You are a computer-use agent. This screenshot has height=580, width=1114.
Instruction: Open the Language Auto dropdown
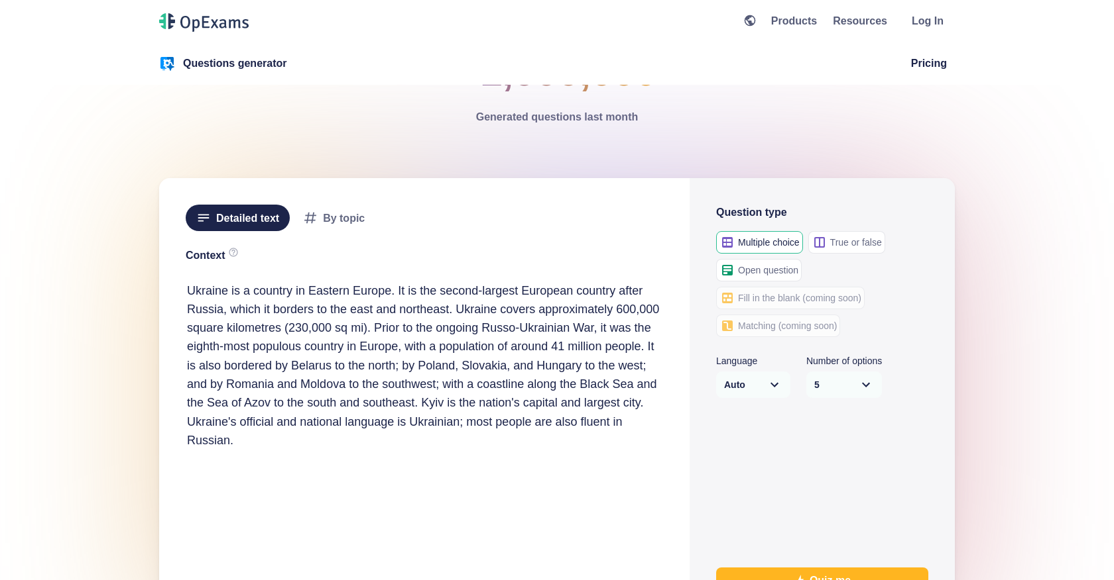coord(753,385)
